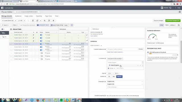
Task: Open Microsoft Word from the taskbar
Action: coord(73,100)
